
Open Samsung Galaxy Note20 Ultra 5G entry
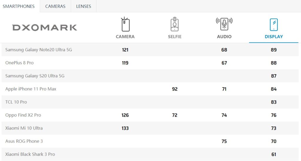pyautogui.click(x=39, y=50)
